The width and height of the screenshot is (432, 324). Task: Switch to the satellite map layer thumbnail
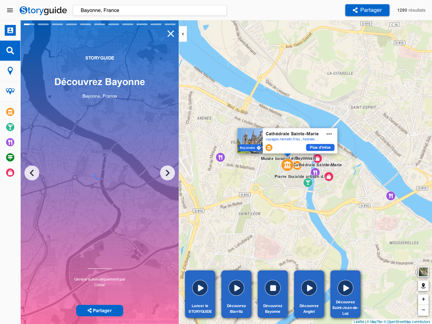(423, 272)
